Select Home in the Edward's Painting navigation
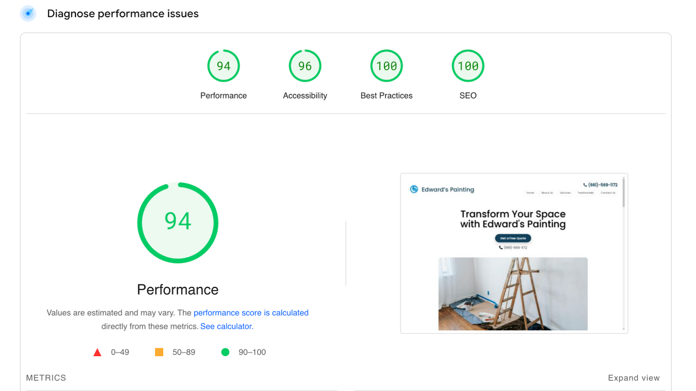 (x=530, y=193)
